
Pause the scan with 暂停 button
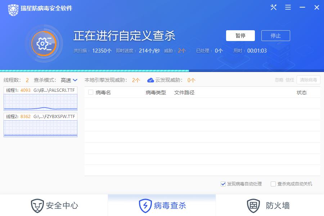click(240, 36)
